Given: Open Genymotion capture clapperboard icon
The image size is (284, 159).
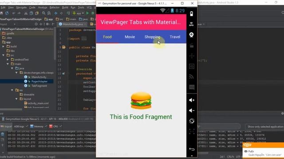Looking at the screenshot, I should [192, 45].
